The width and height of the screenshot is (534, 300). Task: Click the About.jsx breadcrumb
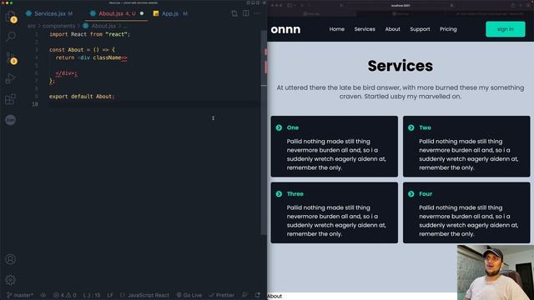(103, 26)
